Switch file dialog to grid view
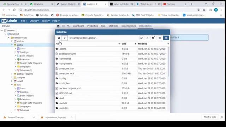This screenshot has width=226, height=127. pos(160,38)
